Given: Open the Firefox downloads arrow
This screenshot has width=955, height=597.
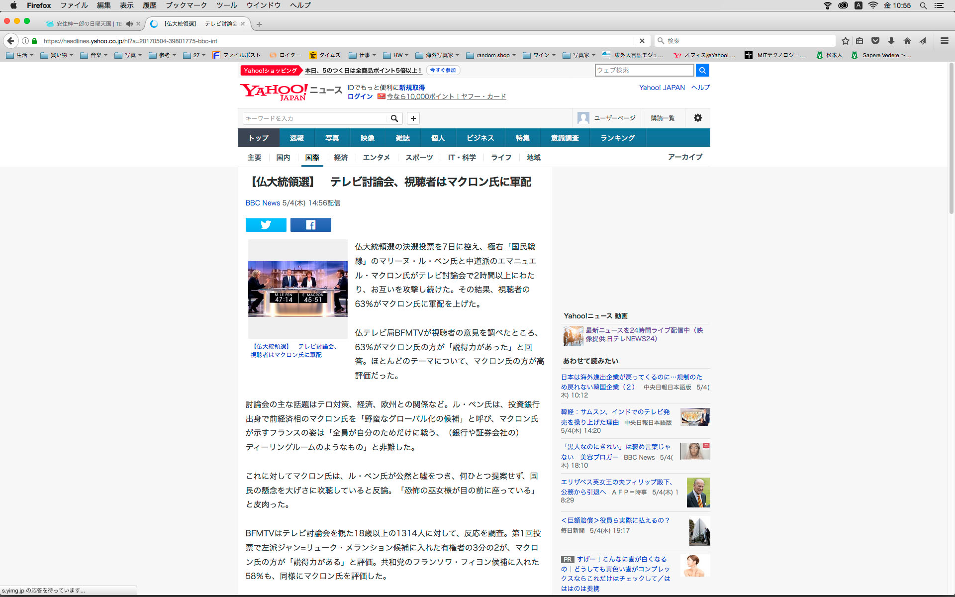Looking at the screenshot, I should [891, 41].
